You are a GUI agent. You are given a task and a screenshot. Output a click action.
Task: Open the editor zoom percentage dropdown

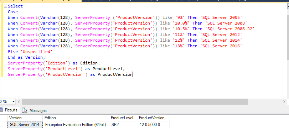pyautogui.click(x=14, y=101)
